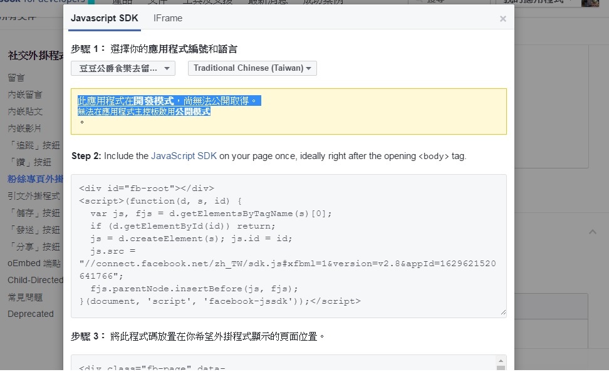Image resolution: width=609 pixels, height=372 pixels.
Task: Open Deprecated in the sidebar
Action: point(31,314)
